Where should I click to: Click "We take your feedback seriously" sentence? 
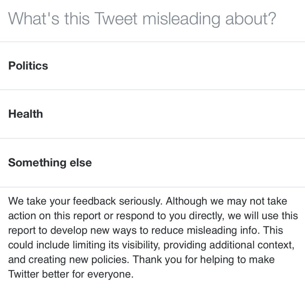point(85,201)
